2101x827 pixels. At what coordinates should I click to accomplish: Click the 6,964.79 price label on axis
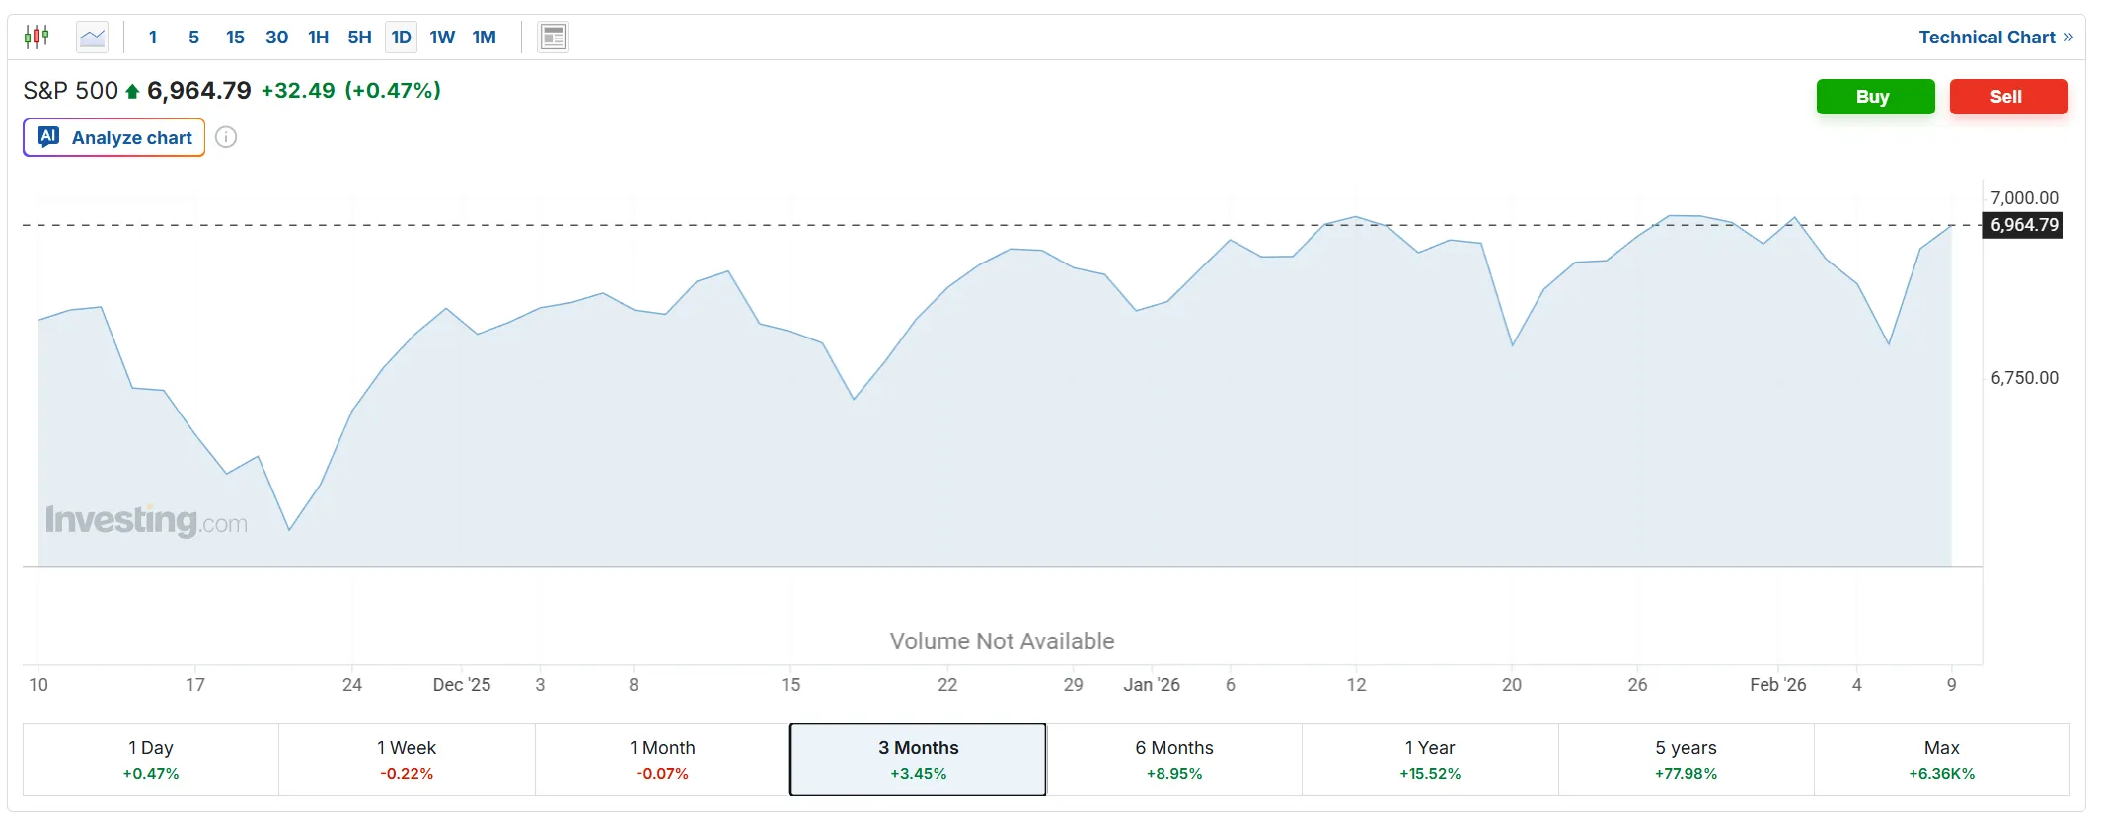coord(2024,225)
